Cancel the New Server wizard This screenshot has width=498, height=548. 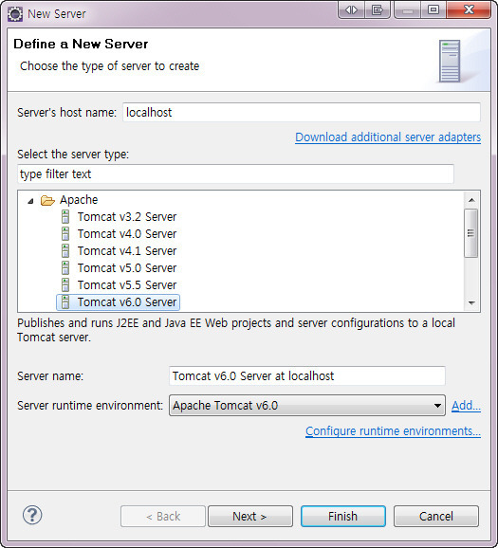[436, 516]
